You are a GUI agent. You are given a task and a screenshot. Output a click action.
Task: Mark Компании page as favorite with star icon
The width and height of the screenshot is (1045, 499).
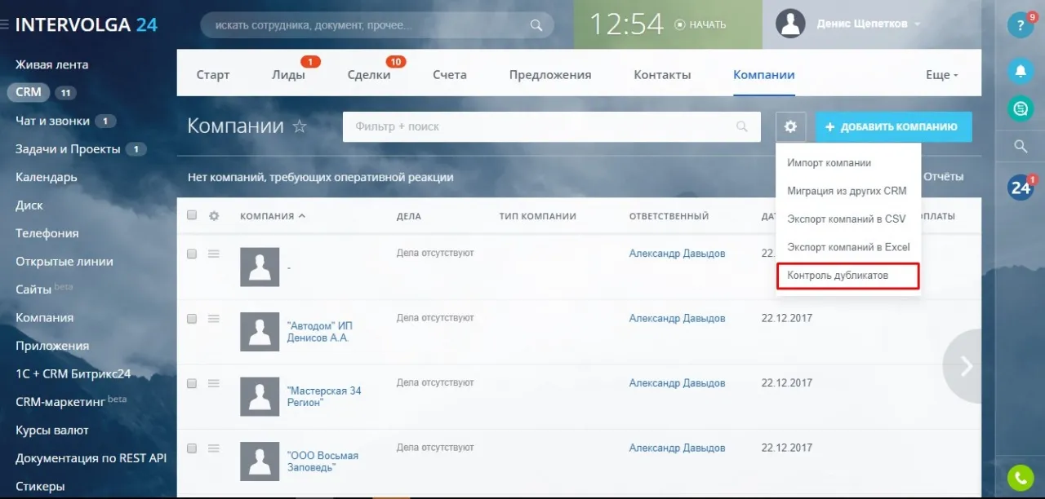click(x=300, y=126)
